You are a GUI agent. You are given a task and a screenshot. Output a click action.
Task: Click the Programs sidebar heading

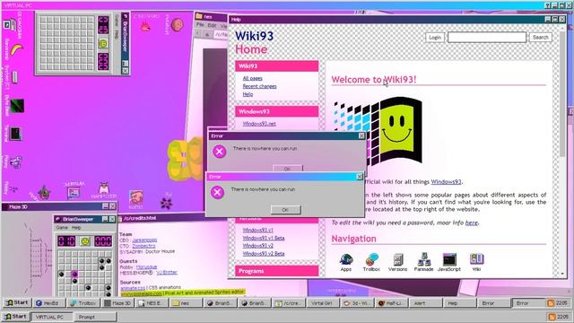click(x=277, y=271)
